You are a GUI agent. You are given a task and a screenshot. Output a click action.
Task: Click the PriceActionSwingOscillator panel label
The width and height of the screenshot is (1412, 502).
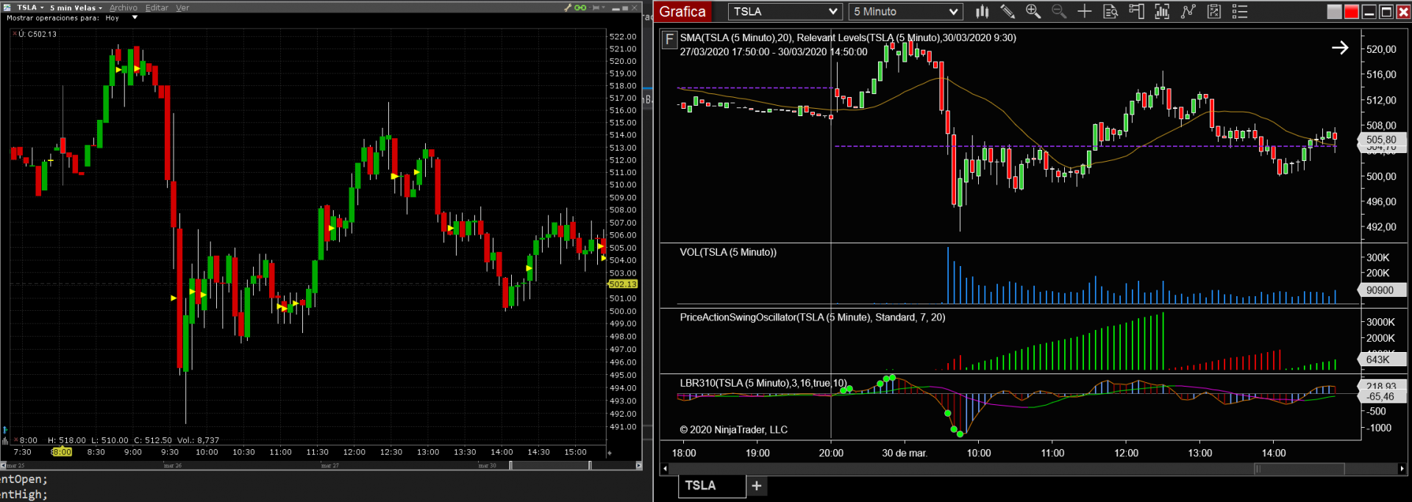tap(813, 318)
